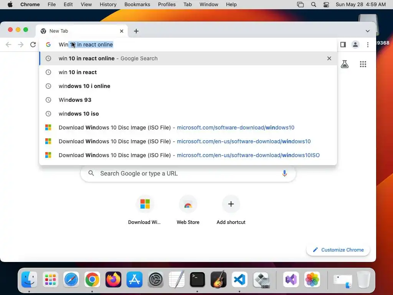Open TextEdit from the Dock

click(177, 280)
